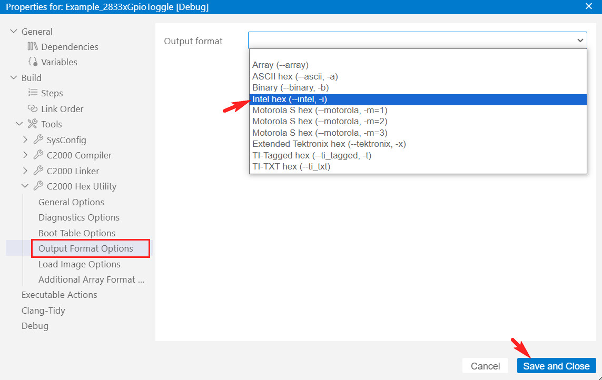Select TI-TXT hex (--ti_txt) option
Screen dimensions: 602x380
(x=418, y=167)
